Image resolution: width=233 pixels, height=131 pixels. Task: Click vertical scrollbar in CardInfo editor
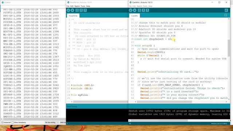click(229, 48)
